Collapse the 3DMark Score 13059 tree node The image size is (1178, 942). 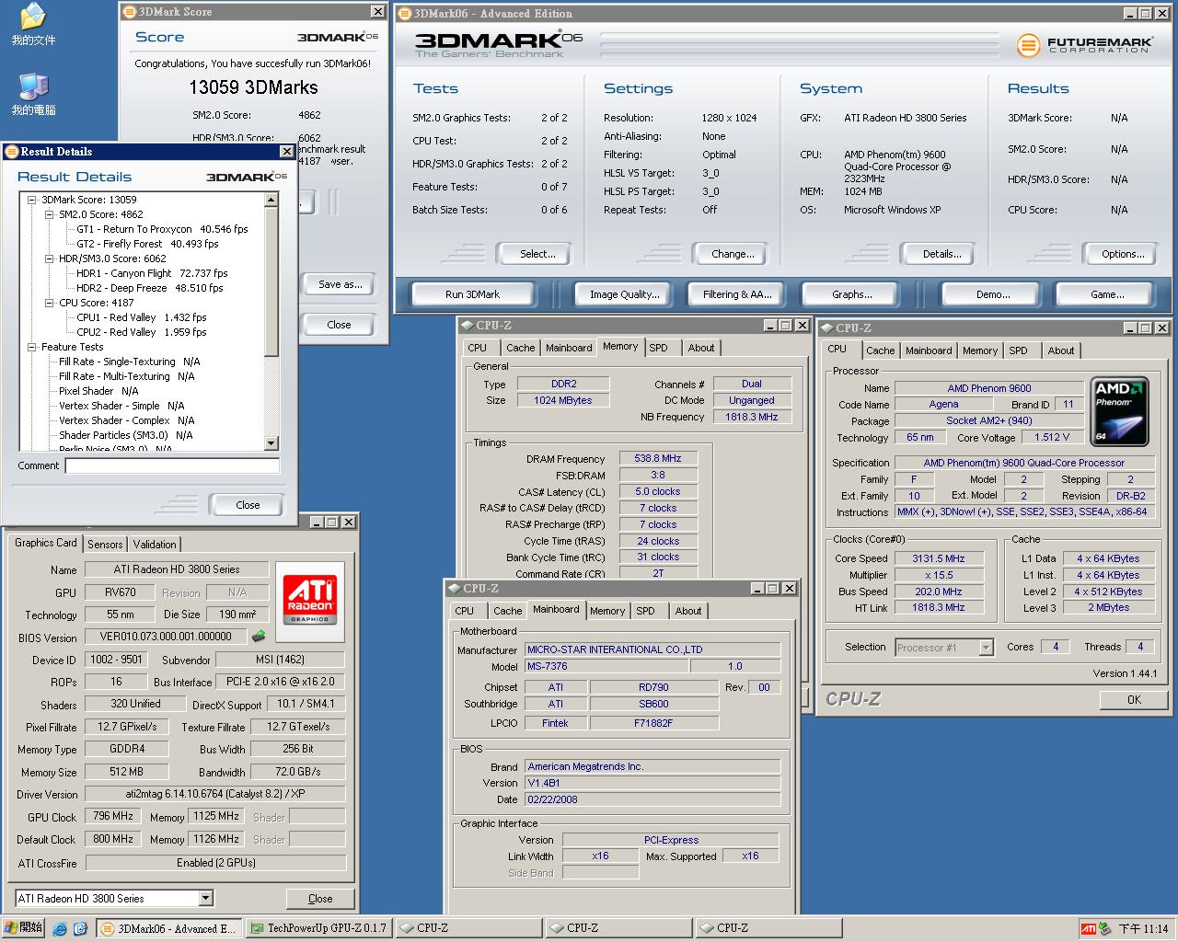pyautogui.click(x=32, y=200)
